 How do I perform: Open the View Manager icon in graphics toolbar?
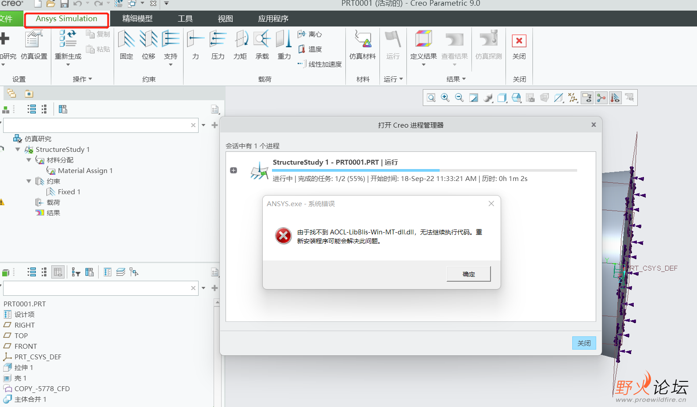pos(530,98)
